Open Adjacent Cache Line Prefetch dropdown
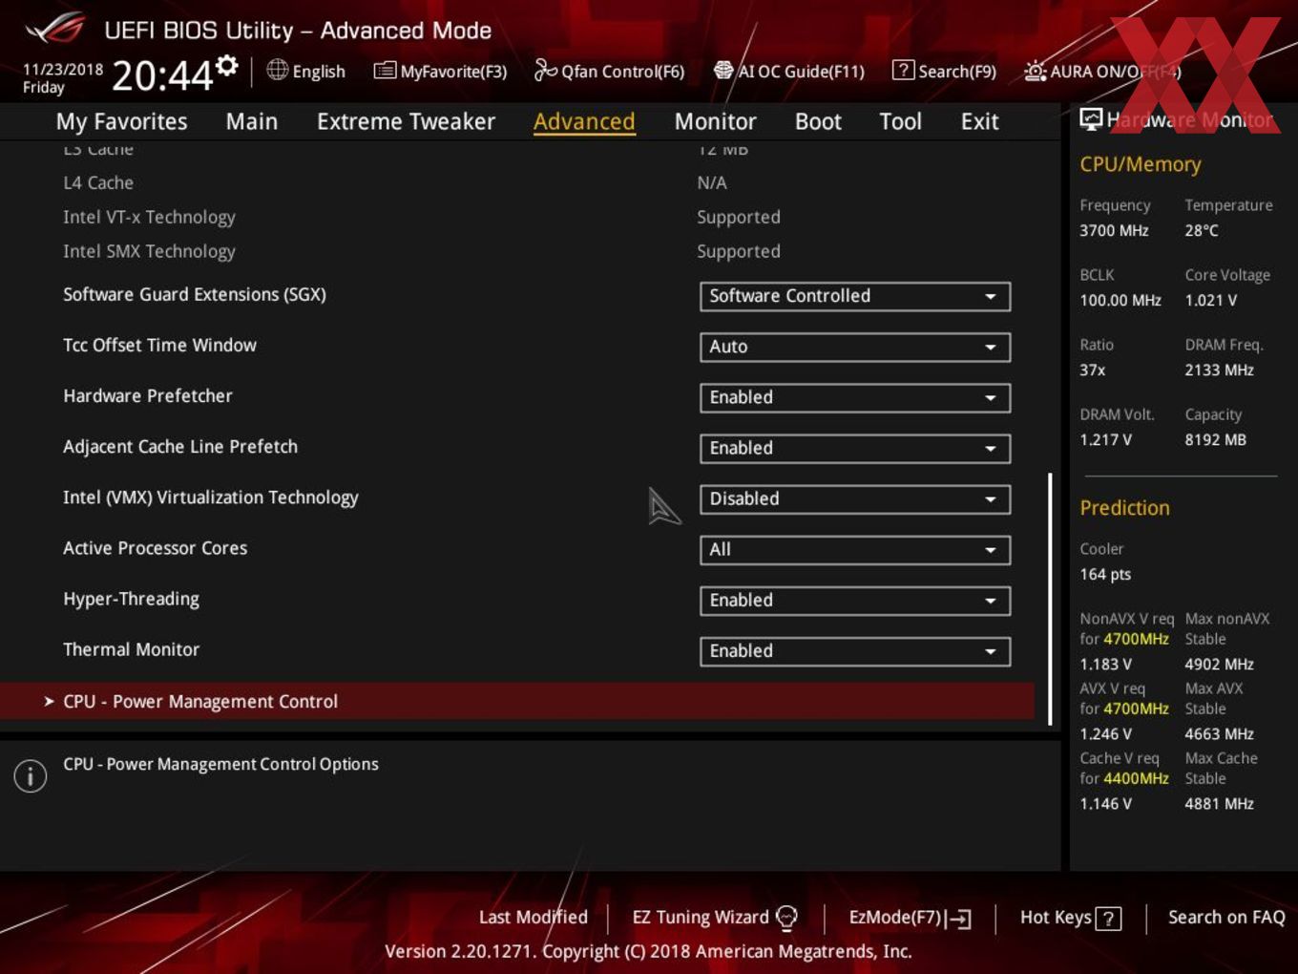The image size is (1298, 974). pos(855,448)
